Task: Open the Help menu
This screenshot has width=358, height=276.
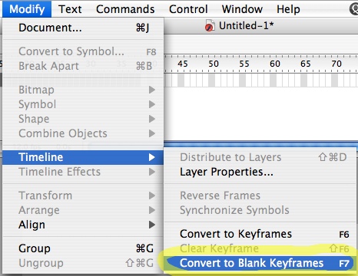Action: click(288, 9)
